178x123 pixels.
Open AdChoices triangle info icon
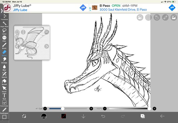90,8
